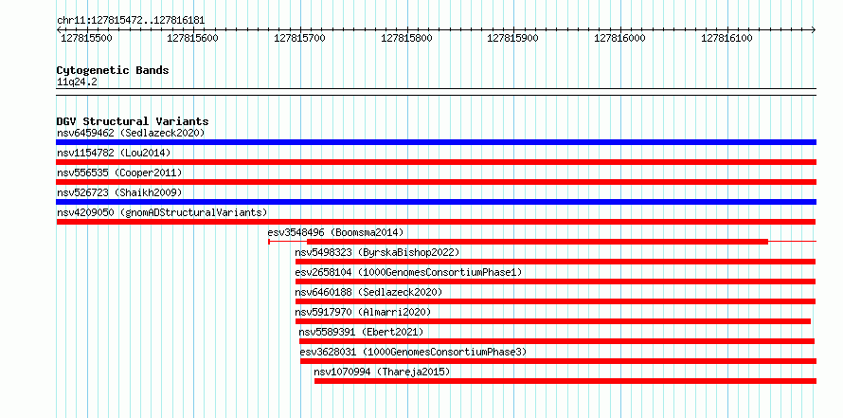This screenshot has width=843, height=418.
Task: Select the red esv2658104 variant bar
Action: pyautogui.click(x=555, y=282)
